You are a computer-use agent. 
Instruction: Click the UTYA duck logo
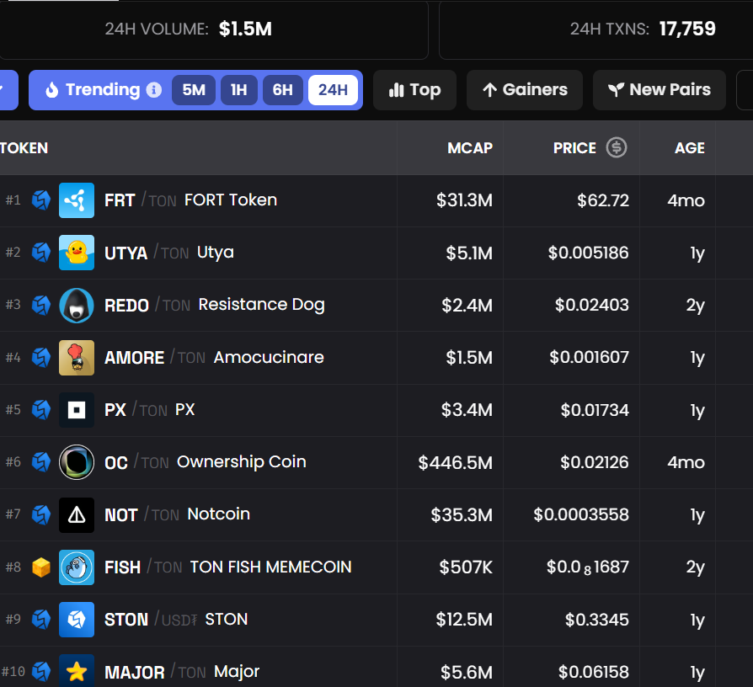click(x=77, y=253)
